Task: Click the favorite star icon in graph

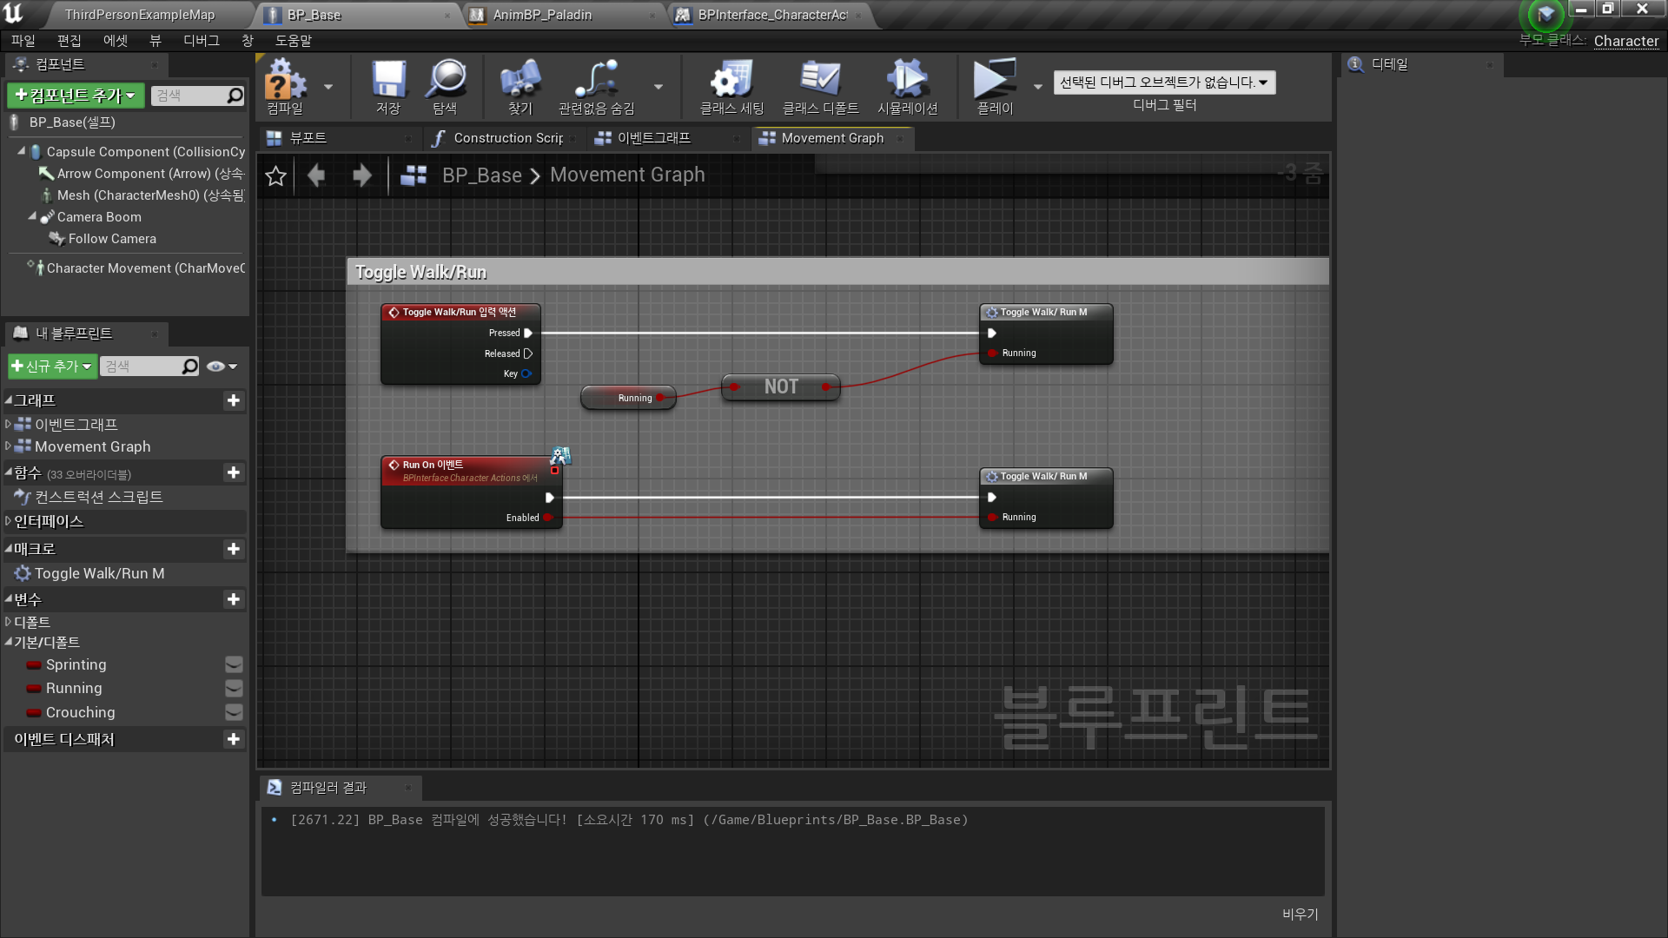Action: tap(275, 175)
